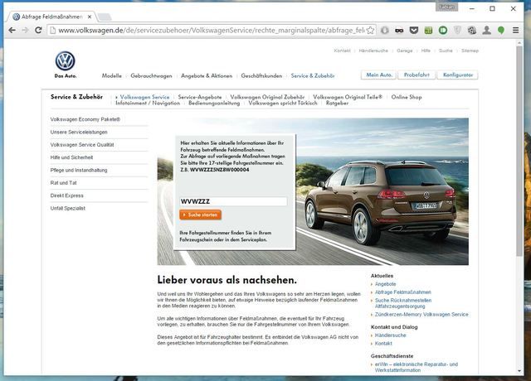The image size is (531, 381).
Task: Open a new browser tab
Action: [x=105, y=17]
